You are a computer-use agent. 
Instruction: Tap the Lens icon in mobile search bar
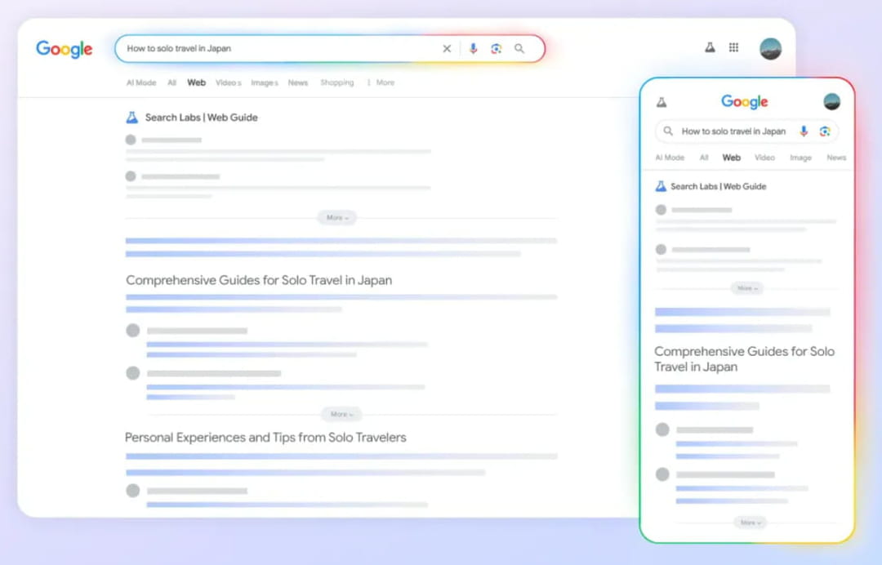[x=825, y=131]
